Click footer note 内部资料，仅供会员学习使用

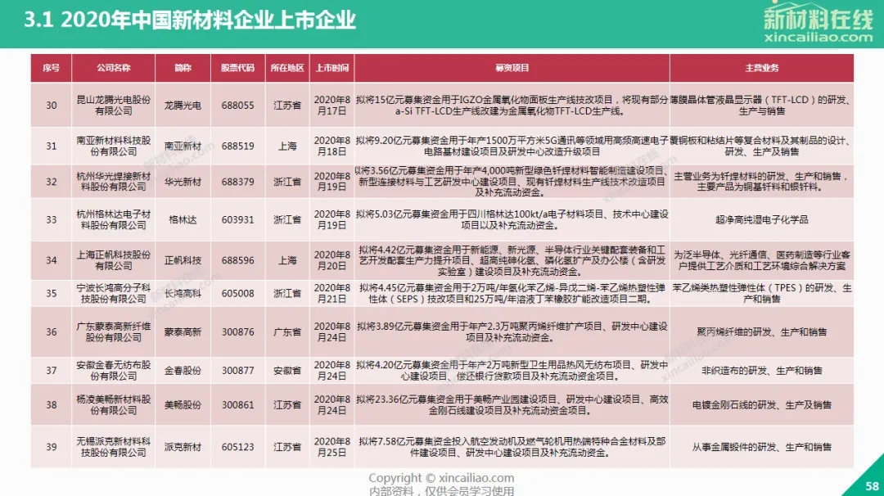click(441, 491)
